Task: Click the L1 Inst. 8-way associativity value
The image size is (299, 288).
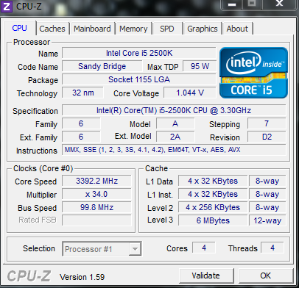Action: 267,194
